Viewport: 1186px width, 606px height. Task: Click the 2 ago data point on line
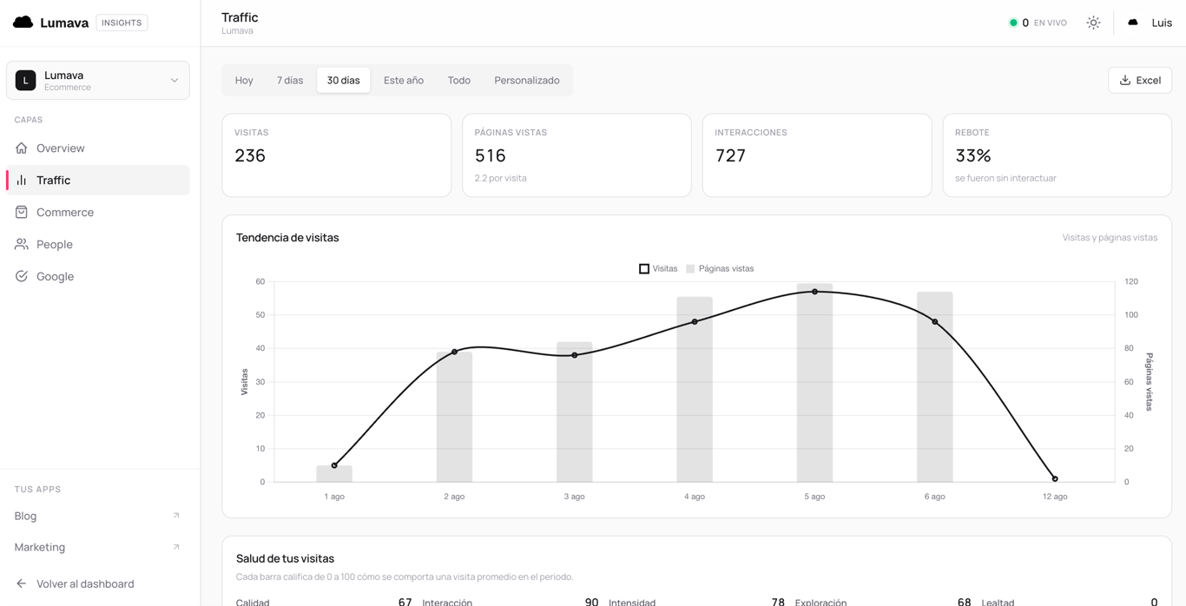pos(454,352)
